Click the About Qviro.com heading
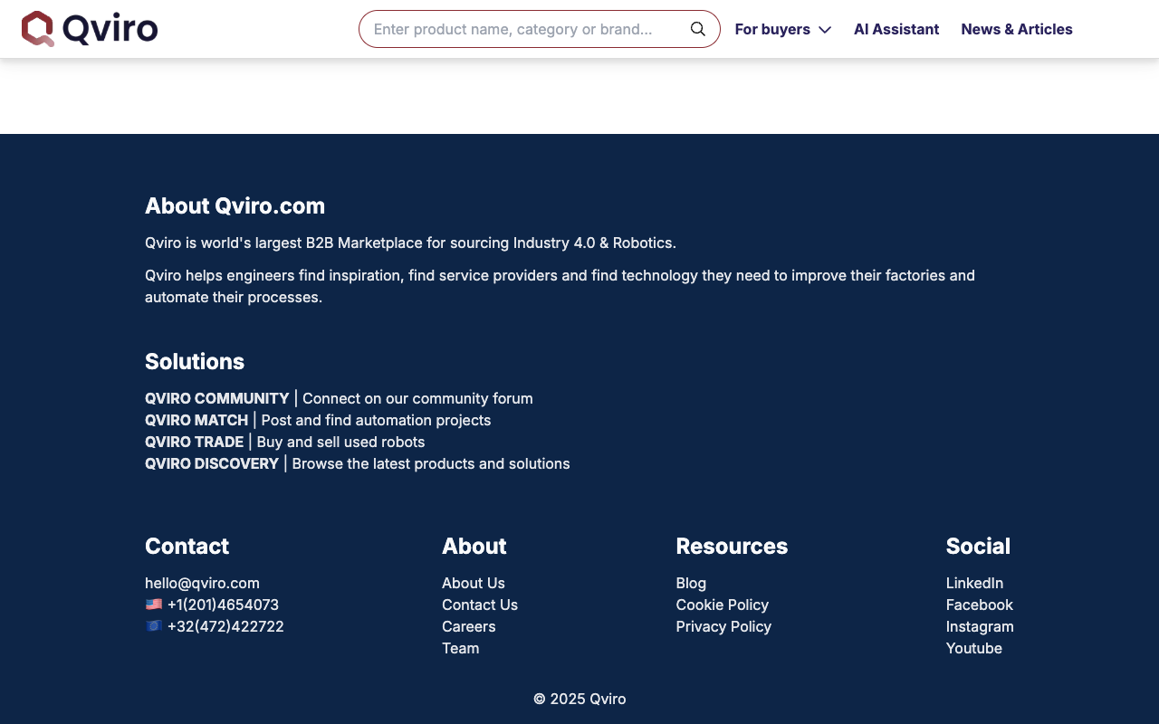This screenshot has height=724, width=1159. click(235, 205)
